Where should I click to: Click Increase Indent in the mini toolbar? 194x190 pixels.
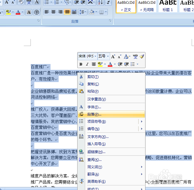126,64
